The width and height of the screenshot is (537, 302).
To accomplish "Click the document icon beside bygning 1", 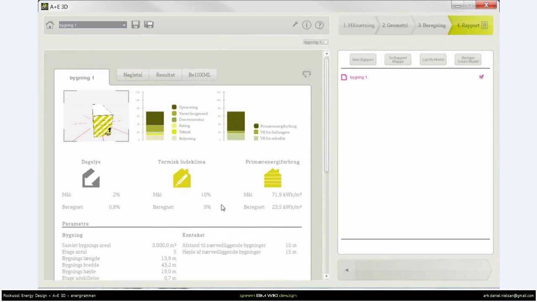I will point(344,77).
